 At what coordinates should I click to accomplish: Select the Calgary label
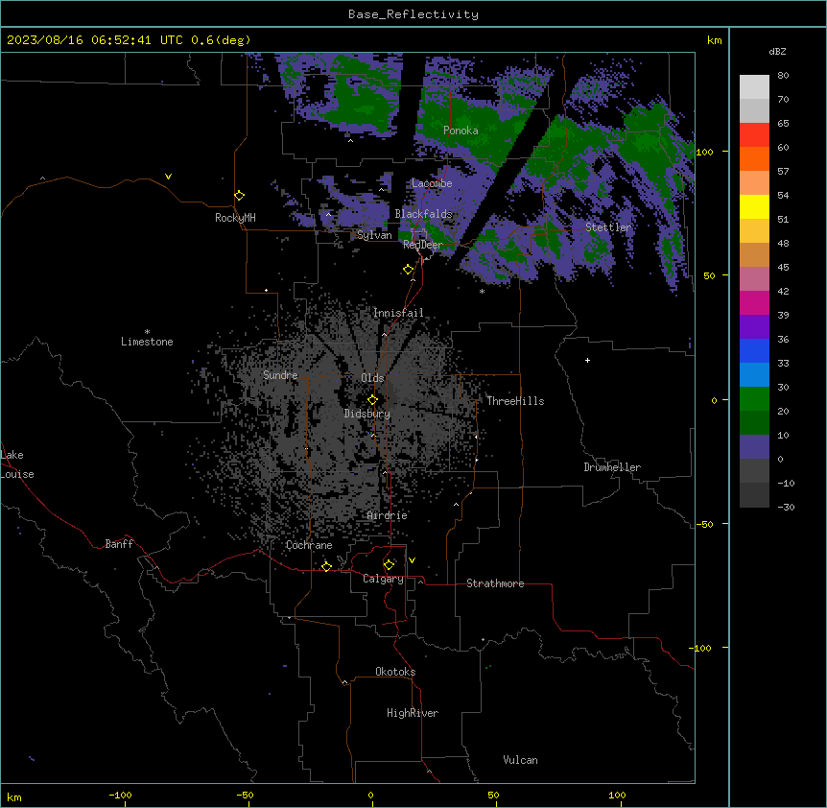click(x=384, y=579)
